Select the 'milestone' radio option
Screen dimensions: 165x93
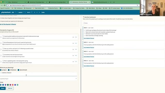click(9, 70)
